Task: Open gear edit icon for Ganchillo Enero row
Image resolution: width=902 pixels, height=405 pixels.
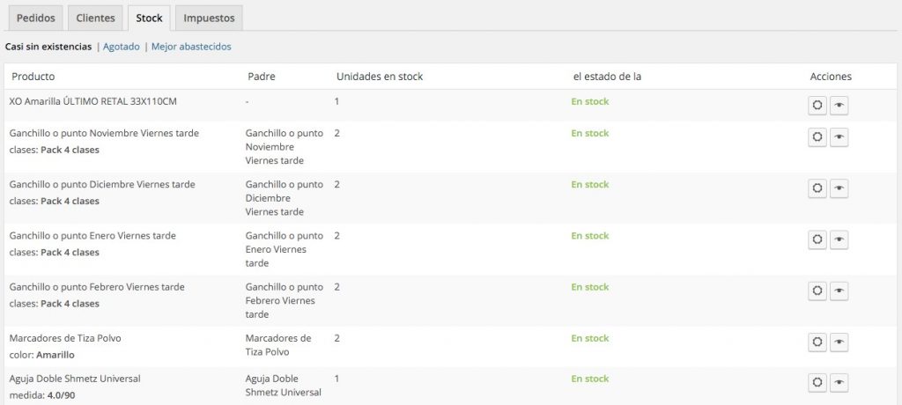Action: coord(817,239)
